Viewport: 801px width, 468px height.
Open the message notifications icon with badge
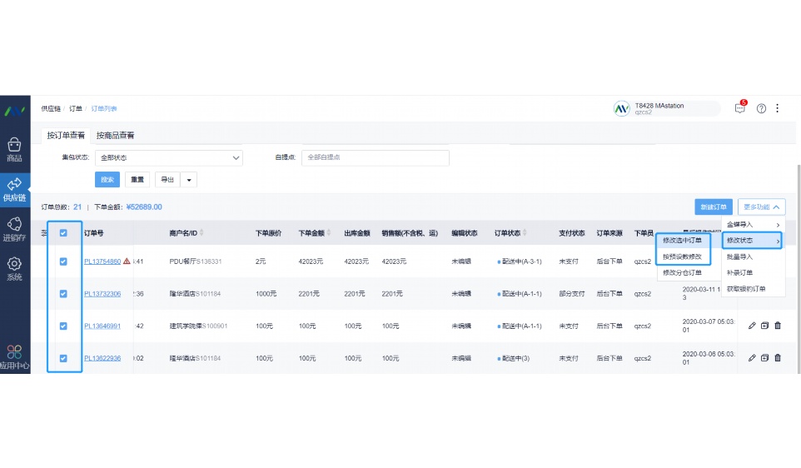click(x=739, y=108)
